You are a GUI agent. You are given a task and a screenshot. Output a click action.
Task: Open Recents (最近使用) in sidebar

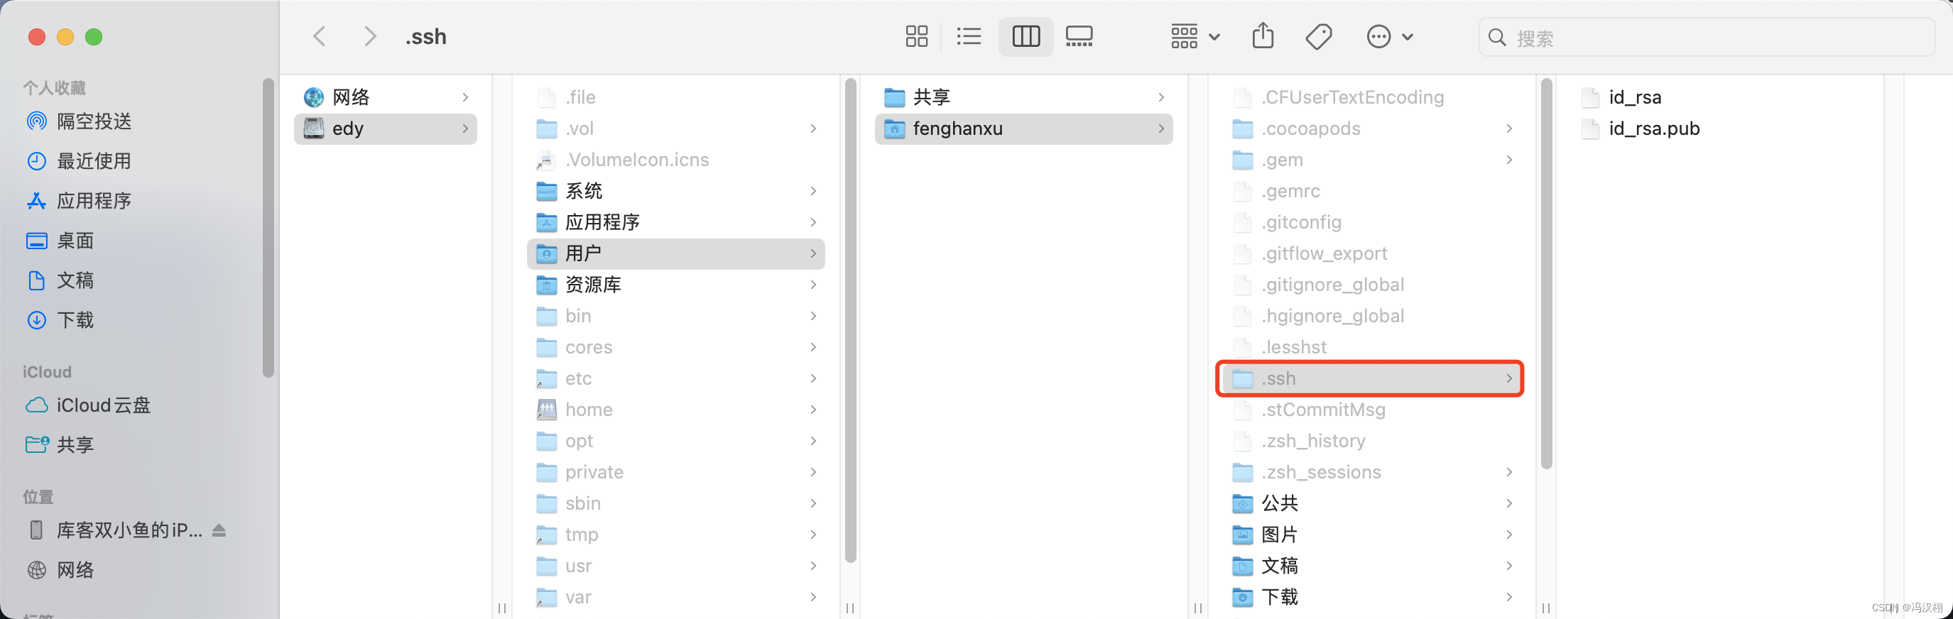point(79,160)
